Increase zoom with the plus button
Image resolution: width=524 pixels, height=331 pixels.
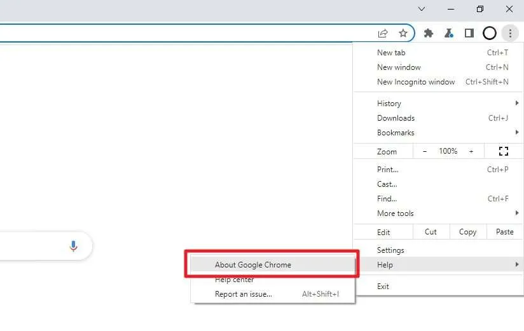(x=471, y=151)
